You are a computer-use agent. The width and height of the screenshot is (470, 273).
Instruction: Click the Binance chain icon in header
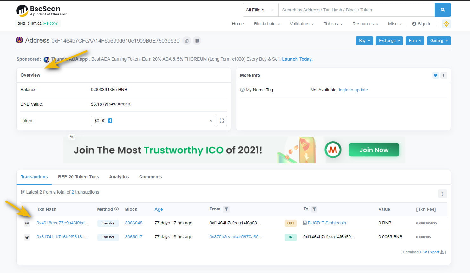coord(446,24)
